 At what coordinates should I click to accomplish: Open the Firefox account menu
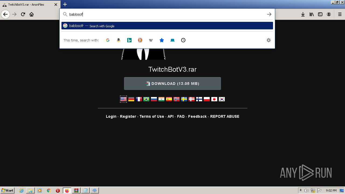[329, 14]
